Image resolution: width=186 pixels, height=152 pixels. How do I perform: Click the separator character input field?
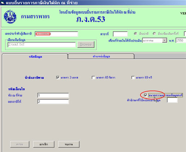[x=172, y=100]
